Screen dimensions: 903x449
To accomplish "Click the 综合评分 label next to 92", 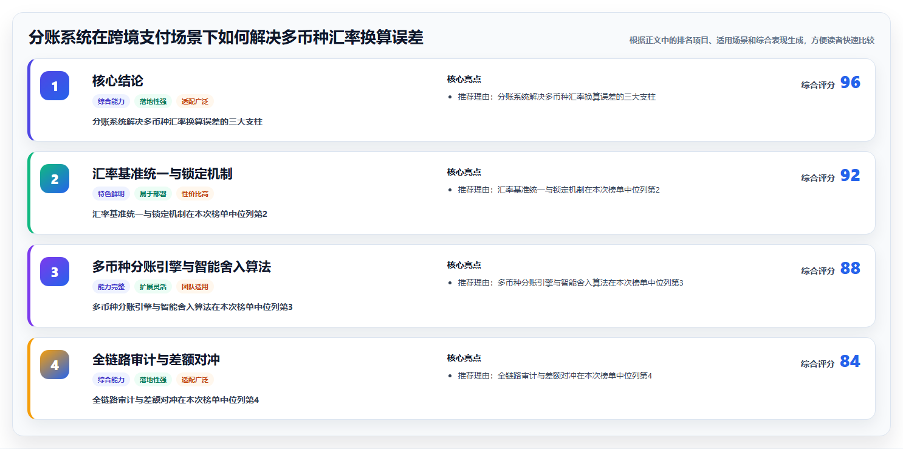I will pyautogui.click(x=818, y=178).
